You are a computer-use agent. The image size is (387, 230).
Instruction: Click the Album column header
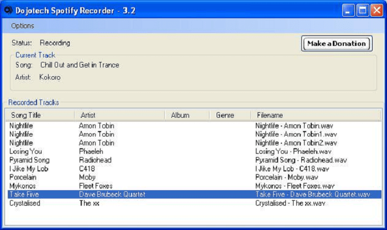[187, 115]
